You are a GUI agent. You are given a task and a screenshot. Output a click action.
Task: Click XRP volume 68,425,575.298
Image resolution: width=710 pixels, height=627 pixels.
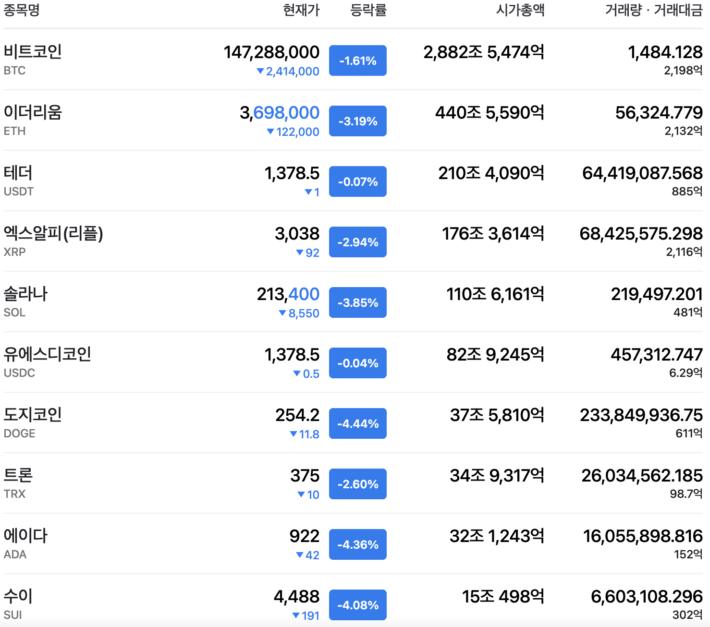[x=641, y=233]
